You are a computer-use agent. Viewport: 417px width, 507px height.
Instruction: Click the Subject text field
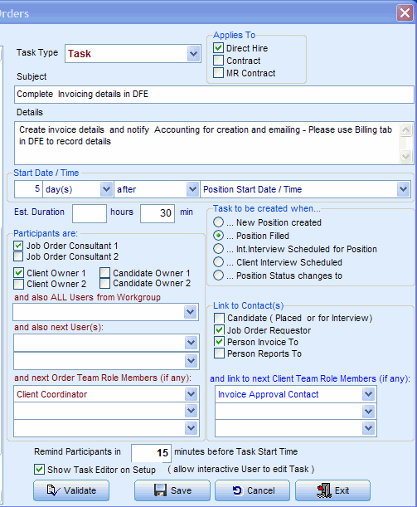[x=214, y=95]
